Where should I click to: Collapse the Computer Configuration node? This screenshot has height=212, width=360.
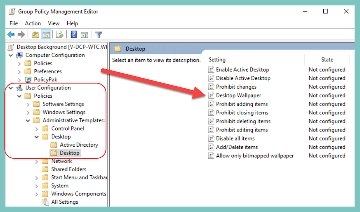(x=10, y=55)
